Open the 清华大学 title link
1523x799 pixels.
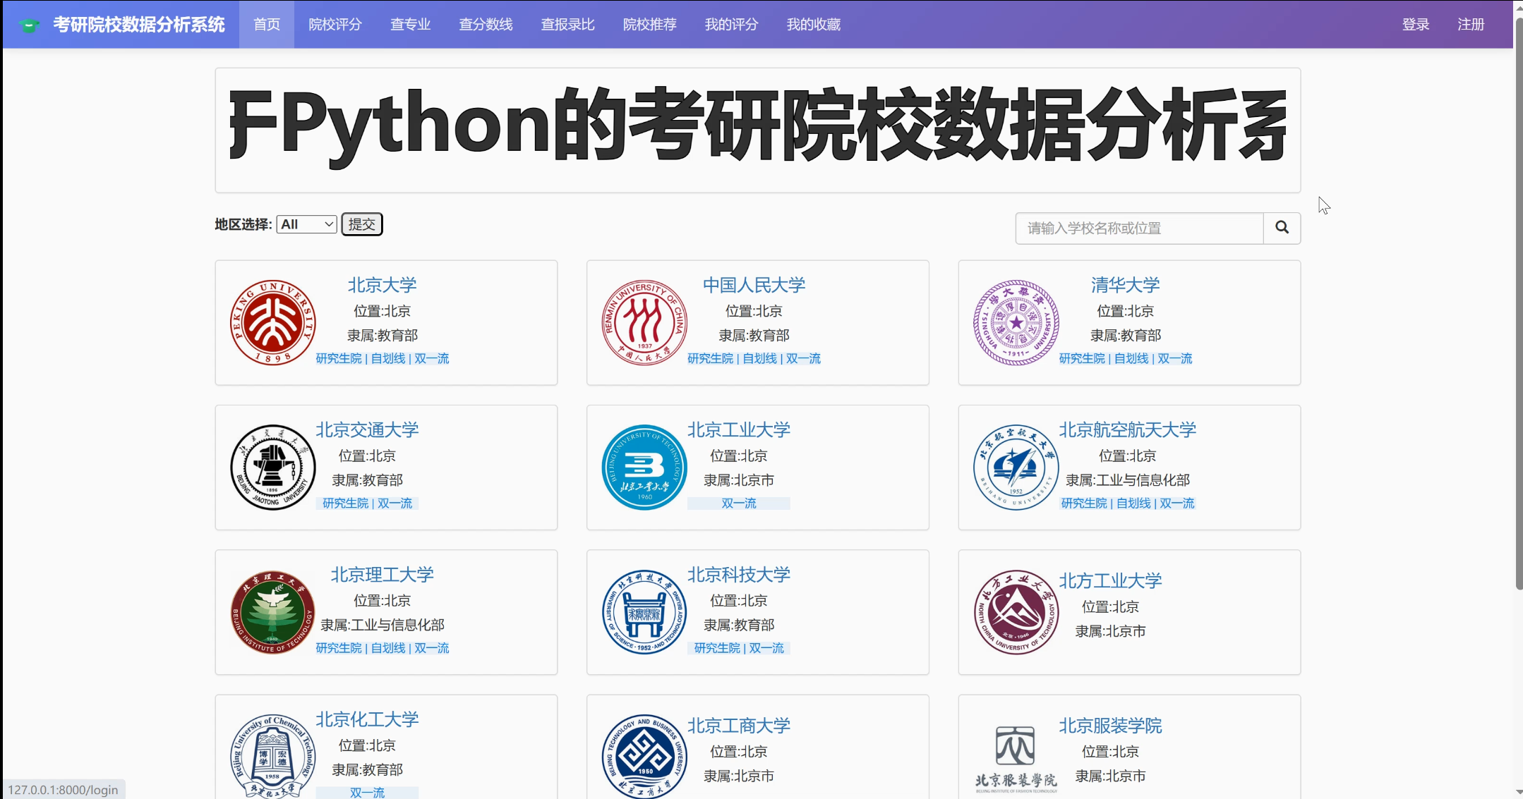tap(1125, 285)
